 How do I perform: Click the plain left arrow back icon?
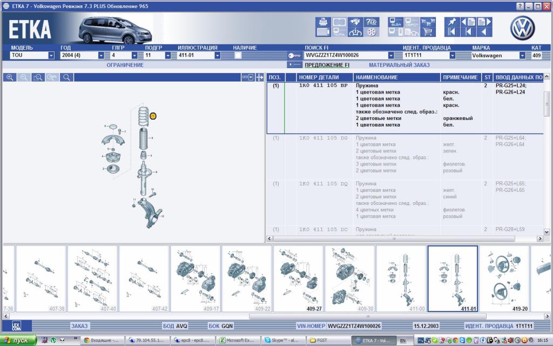[x=484, y=32]
